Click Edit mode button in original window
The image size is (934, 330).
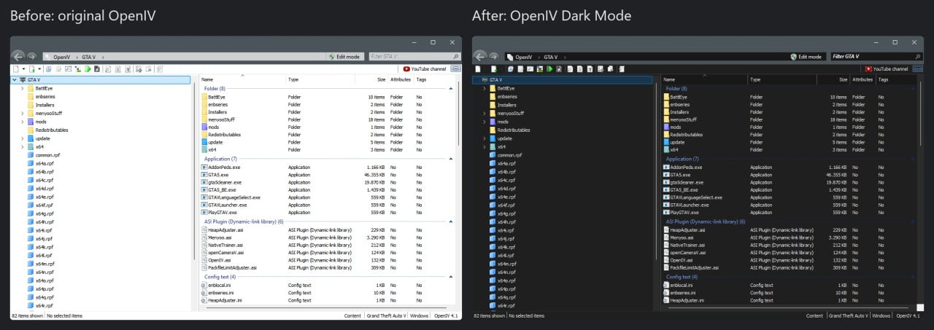click(343, 56)
